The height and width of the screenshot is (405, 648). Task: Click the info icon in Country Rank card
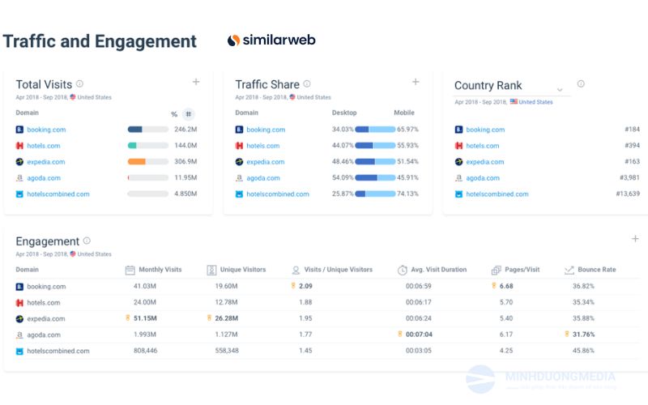(x=581, y=84)
